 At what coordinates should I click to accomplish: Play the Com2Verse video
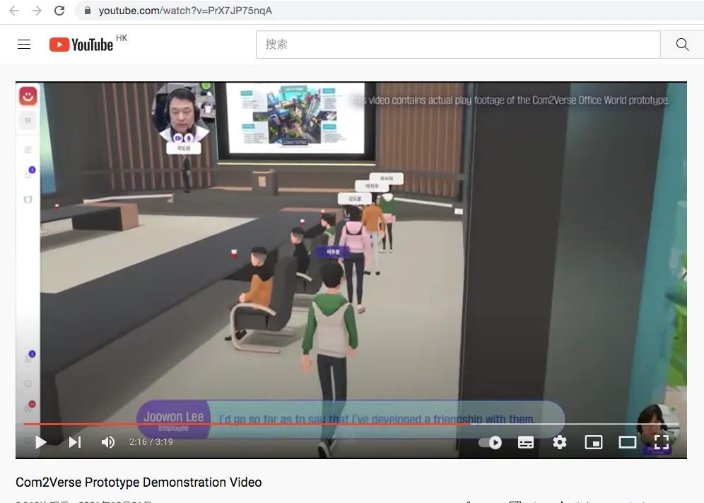41,442
